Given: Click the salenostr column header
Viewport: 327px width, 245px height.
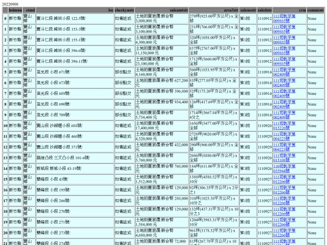Looking at the screenshot, I should (248, 10).
